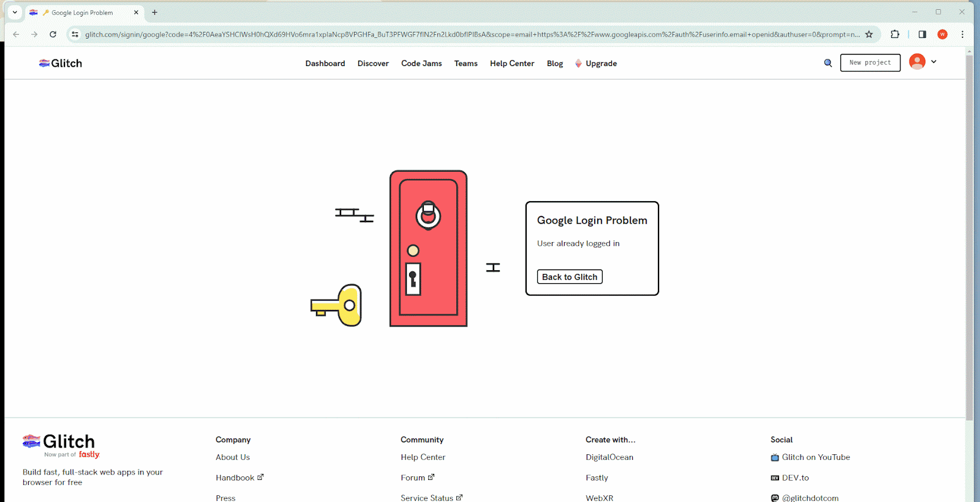The image size is (980, 502).
Task: Click the fastly link in the footer
Action: [x=89, y=454]
